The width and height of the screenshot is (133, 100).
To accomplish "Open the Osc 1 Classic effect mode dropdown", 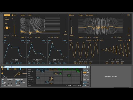I will click(x=23, y=37).
